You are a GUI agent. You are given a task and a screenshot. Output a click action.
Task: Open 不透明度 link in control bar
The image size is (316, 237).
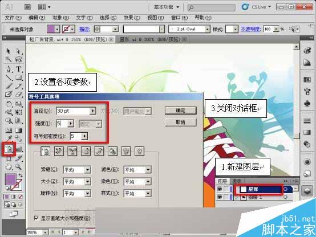250,29
